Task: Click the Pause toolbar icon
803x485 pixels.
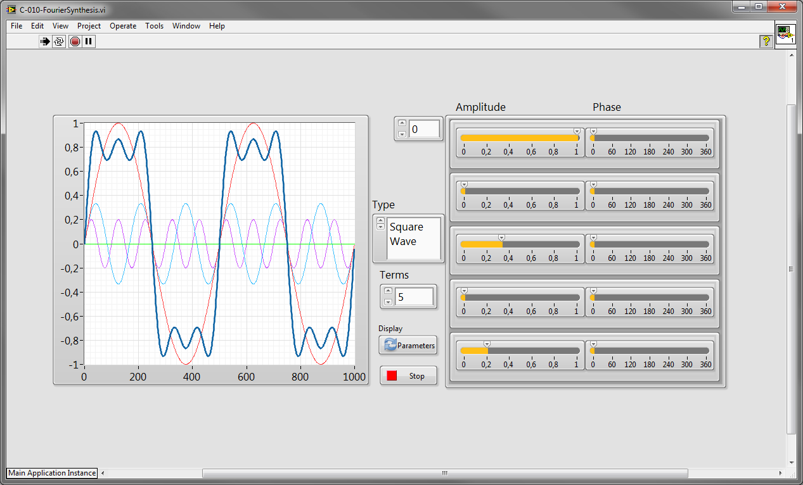Action: point(89,41)
